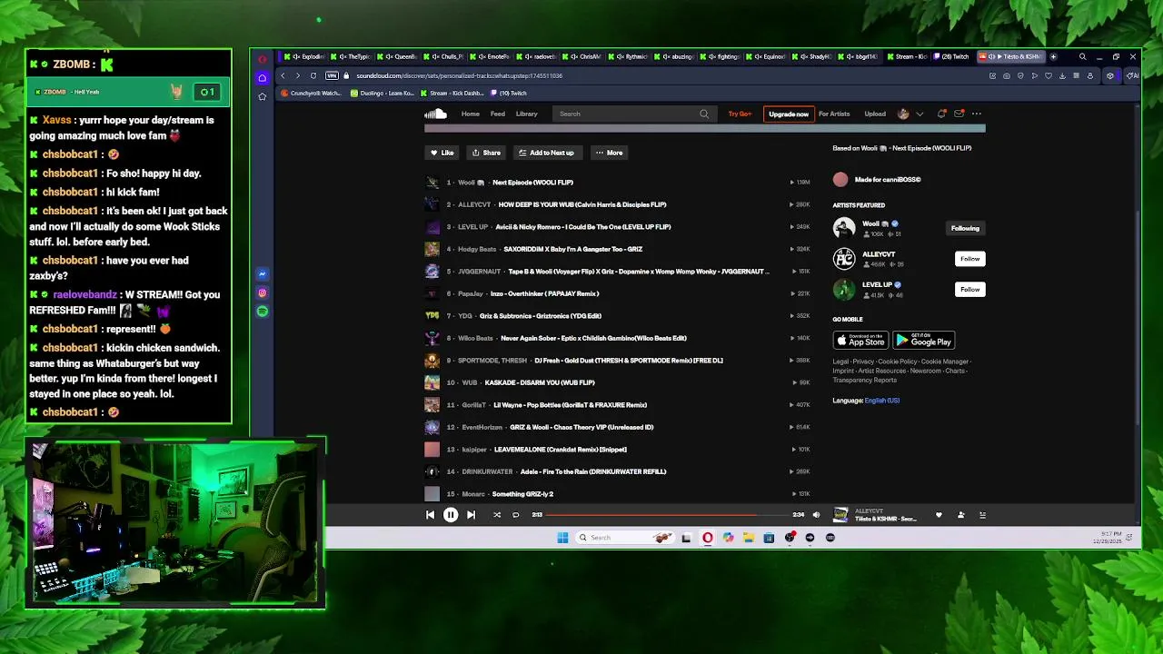Click the search magnifier icon
1163x654 pixels.
click(704, 114)
